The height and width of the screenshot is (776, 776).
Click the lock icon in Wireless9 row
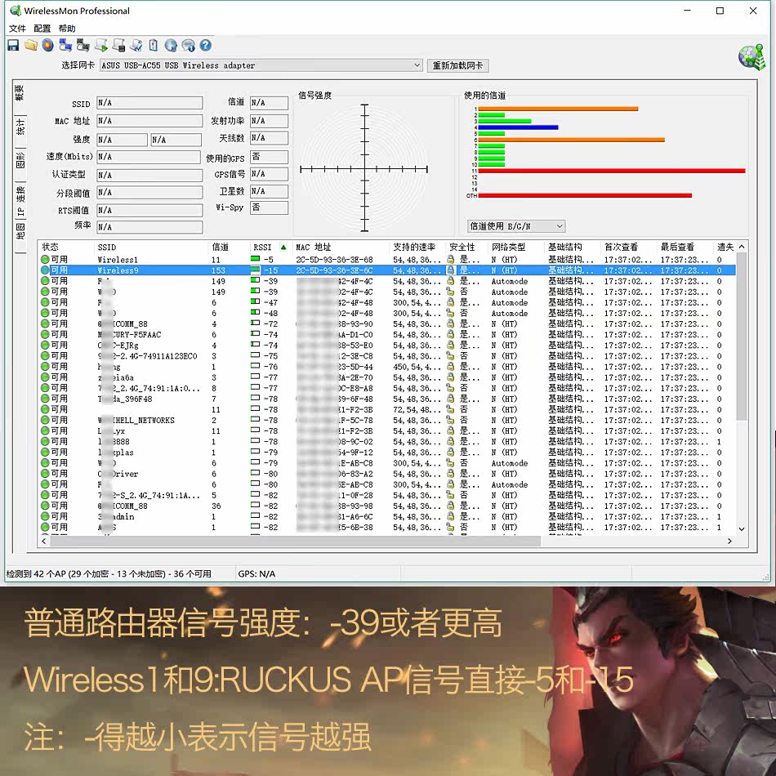pyautogui.click(x=450, y=270)
